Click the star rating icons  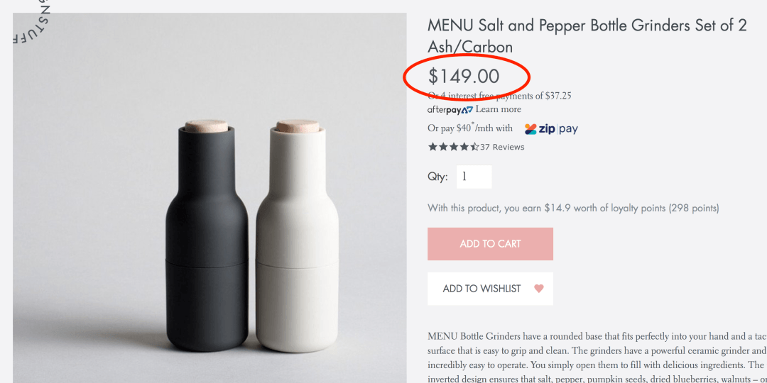[453, 147]
